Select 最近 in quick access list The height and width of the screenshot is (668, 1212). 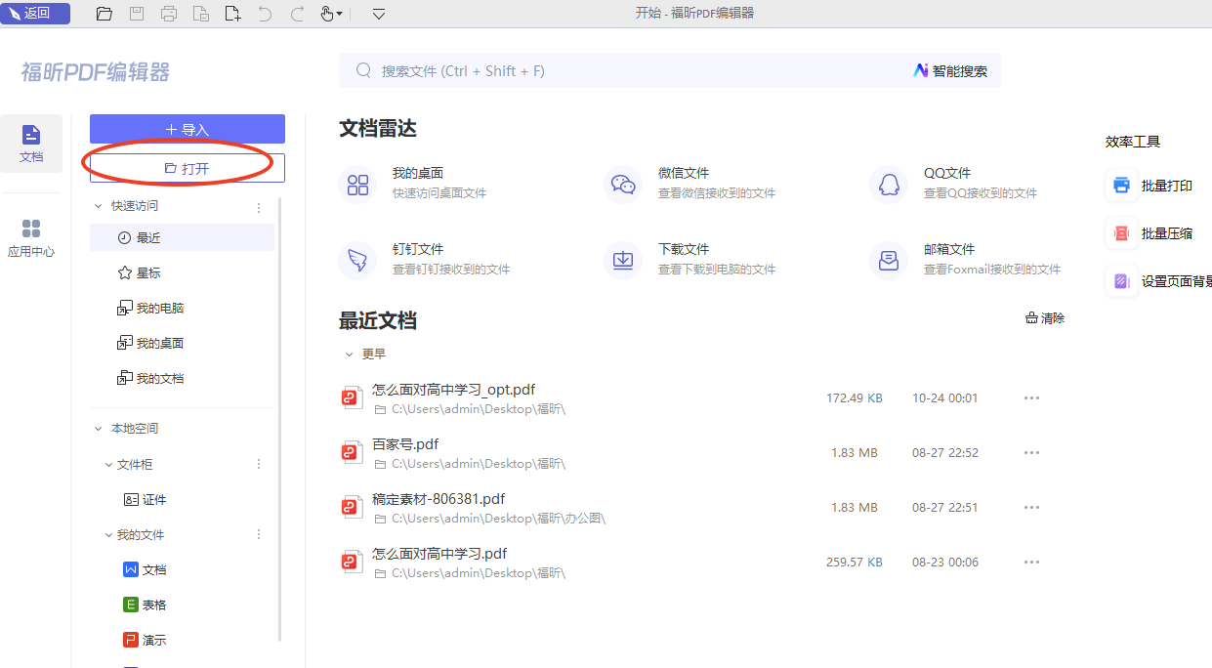182,237
